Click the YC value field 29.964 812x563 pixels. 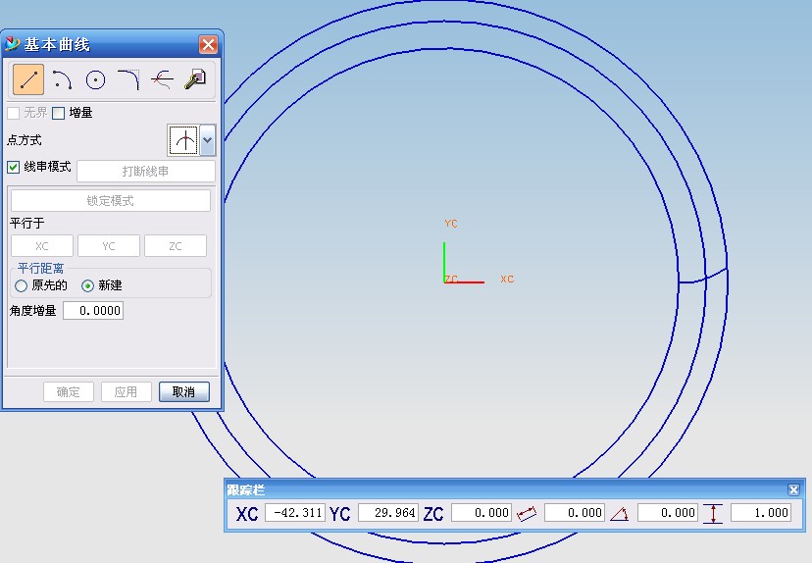[388, 513]
